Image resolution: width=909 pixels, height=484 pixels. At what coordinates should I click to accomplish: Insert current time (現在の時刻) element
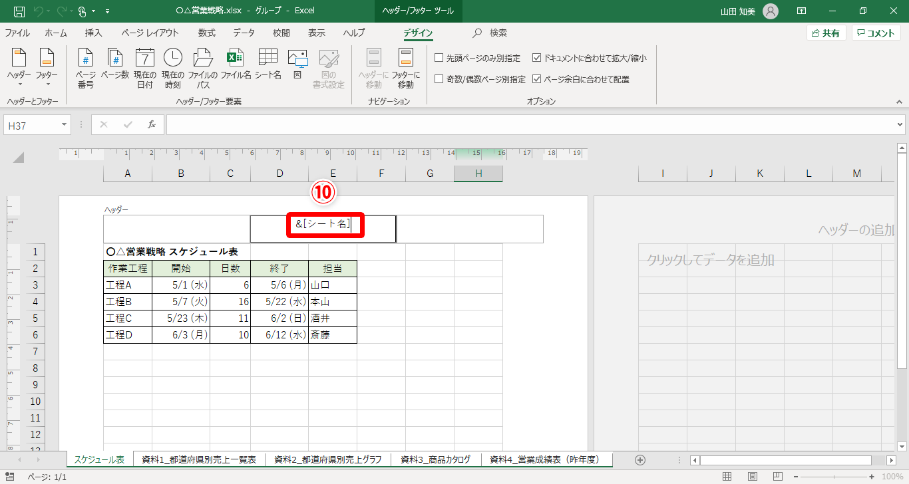(172, 68)
